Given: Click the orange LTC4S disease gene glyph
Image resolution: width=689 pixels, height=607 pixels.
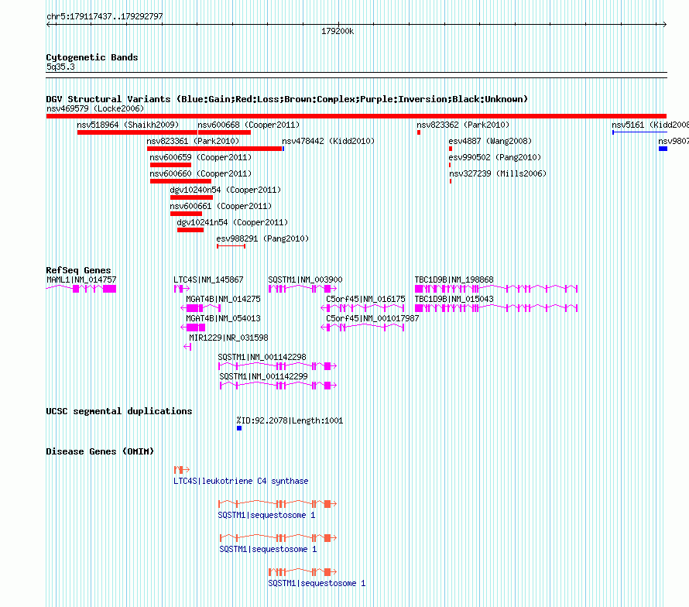Looking at the screenshot, I should (181, 470).
